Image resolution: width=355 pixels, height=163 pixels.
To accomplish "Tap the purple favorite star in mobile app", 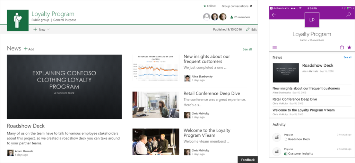I will pyautogui.click(x=349, y=47).
